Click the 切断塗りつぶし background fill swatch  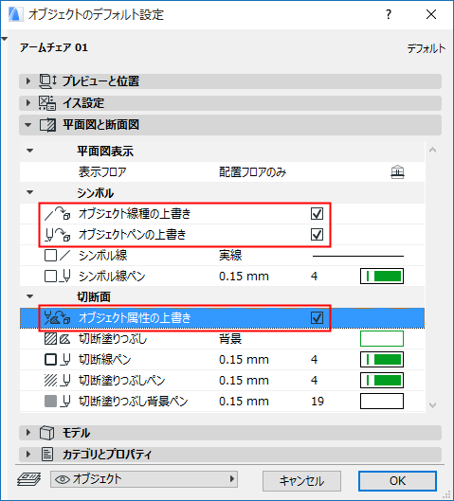pos(382,339)
